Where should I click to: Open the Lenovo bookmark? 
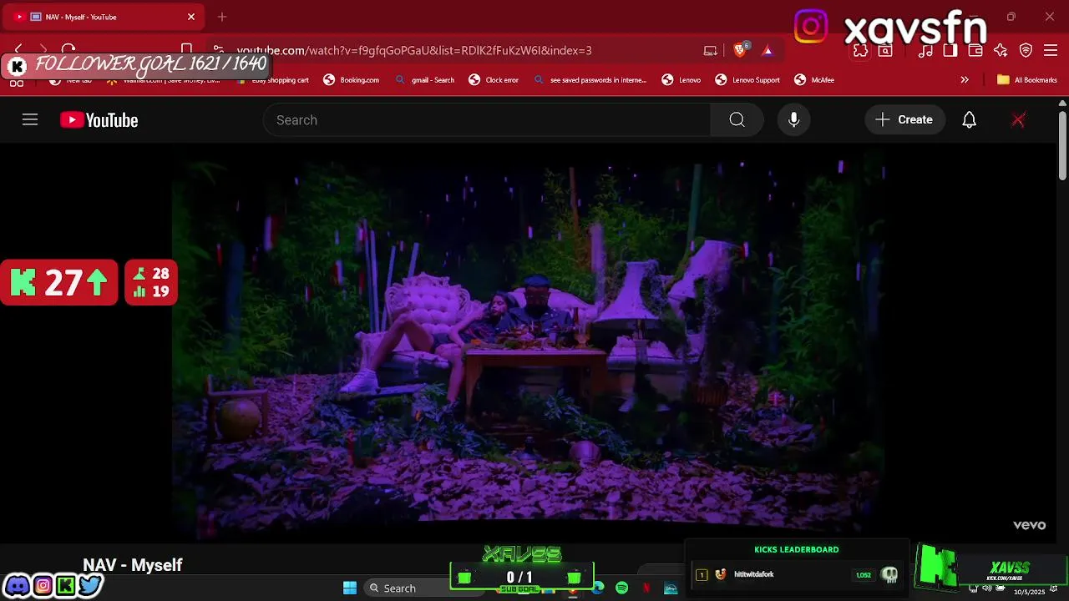[681, 80]
